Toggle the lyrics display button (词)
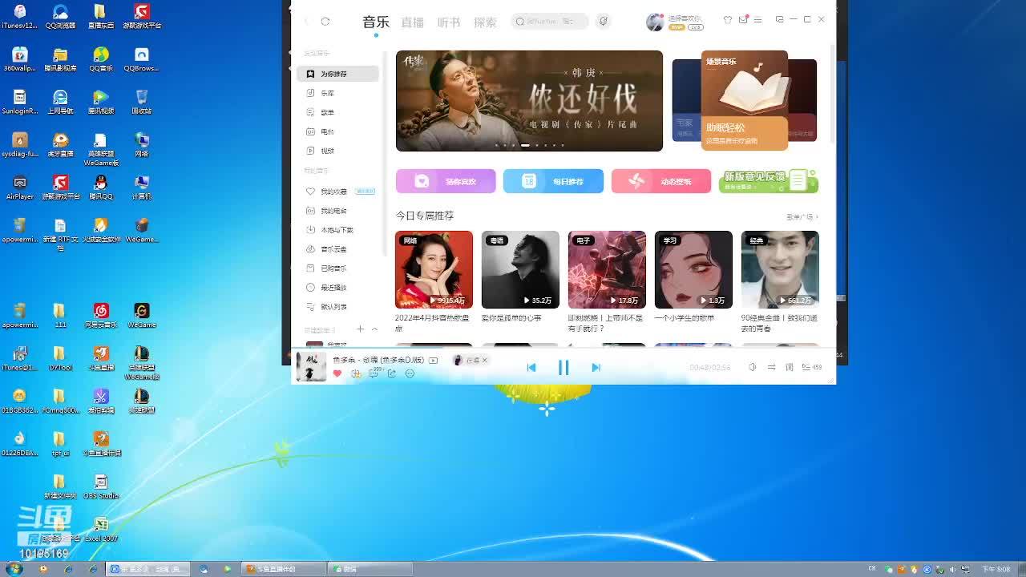This screenshot has height=577, width=1026. pos(789,367)
